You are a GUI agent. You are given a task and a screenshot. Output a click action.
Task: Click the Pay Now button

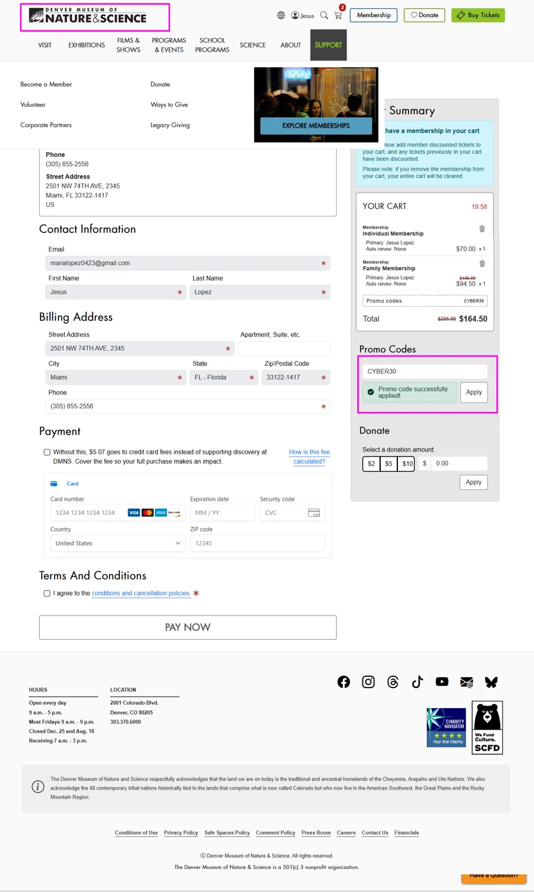(188, 627)
